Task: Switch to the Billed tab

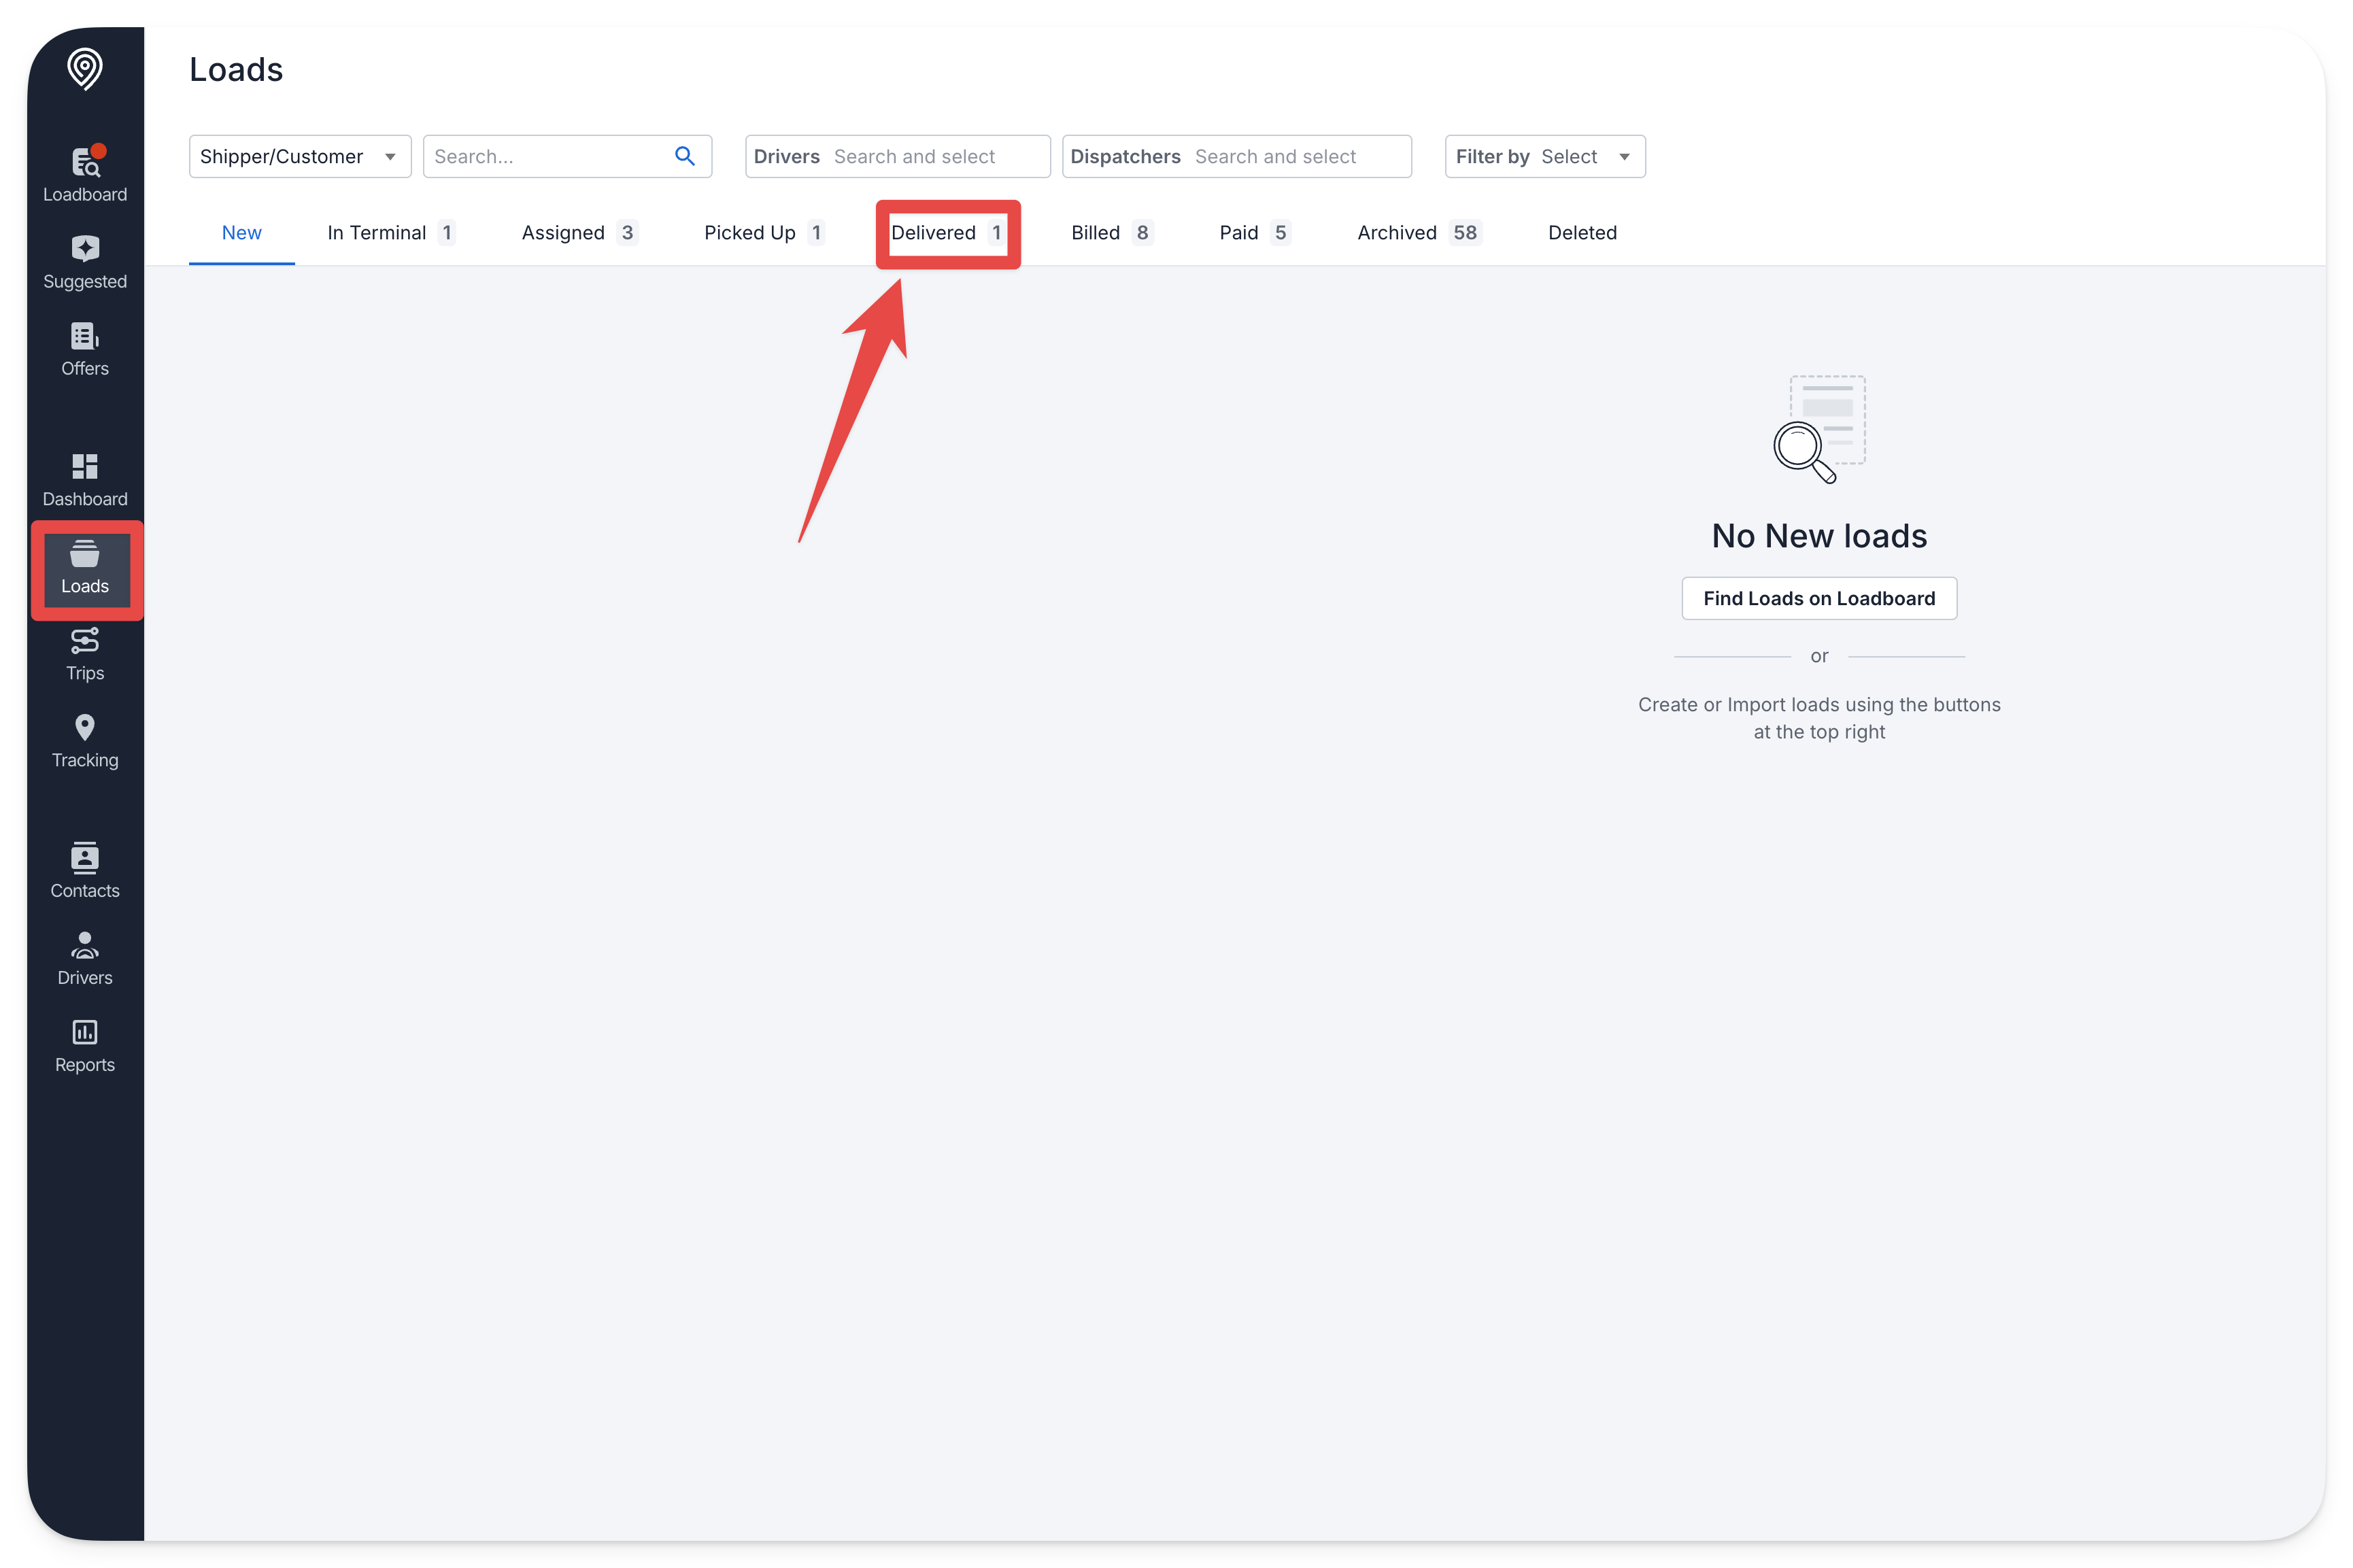Action: [1112, 233]
